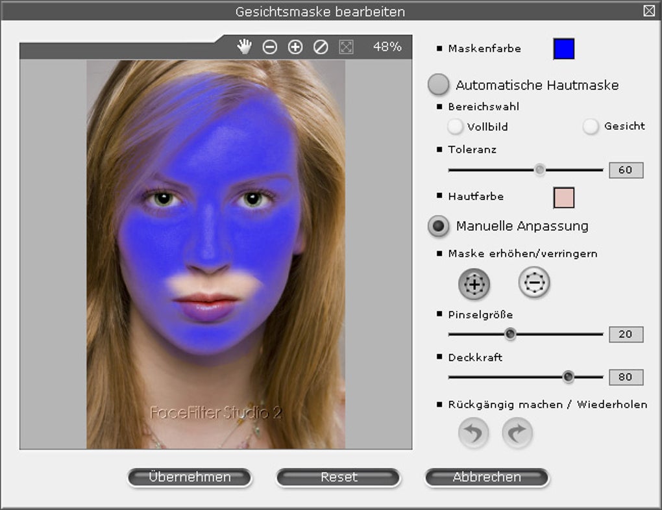Undo the last mask edit
The width and height of the screenshot is (662, 510).
pos(472,433)
